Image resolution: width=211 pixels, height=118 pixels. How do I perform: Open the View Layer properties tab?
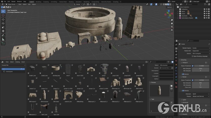(176, 55)
